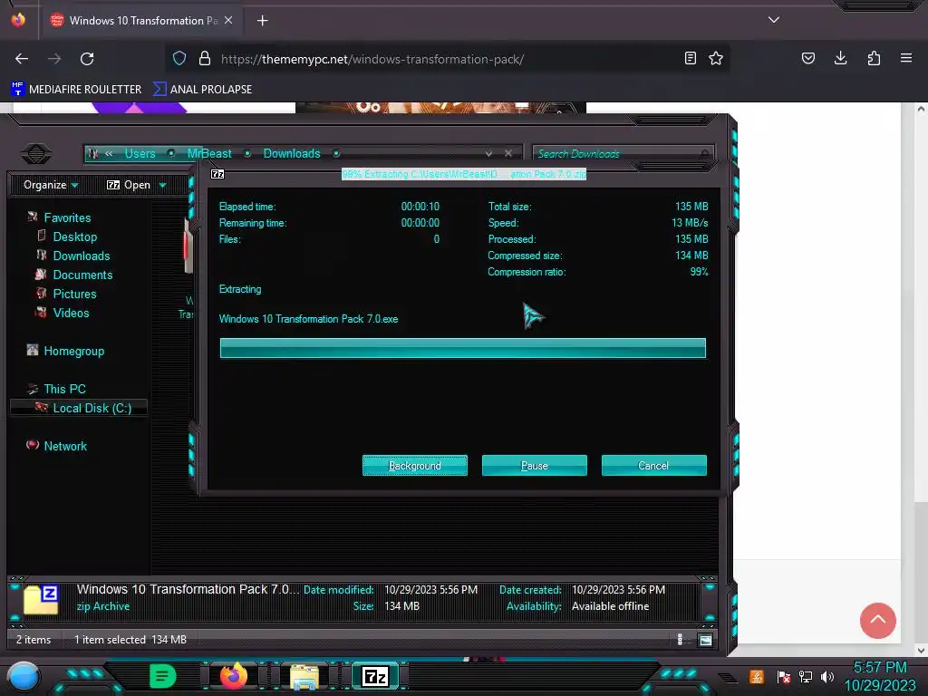This screenshot has height=696, width=928.
Task: Open the Start orb
Action: click(24, 677)
